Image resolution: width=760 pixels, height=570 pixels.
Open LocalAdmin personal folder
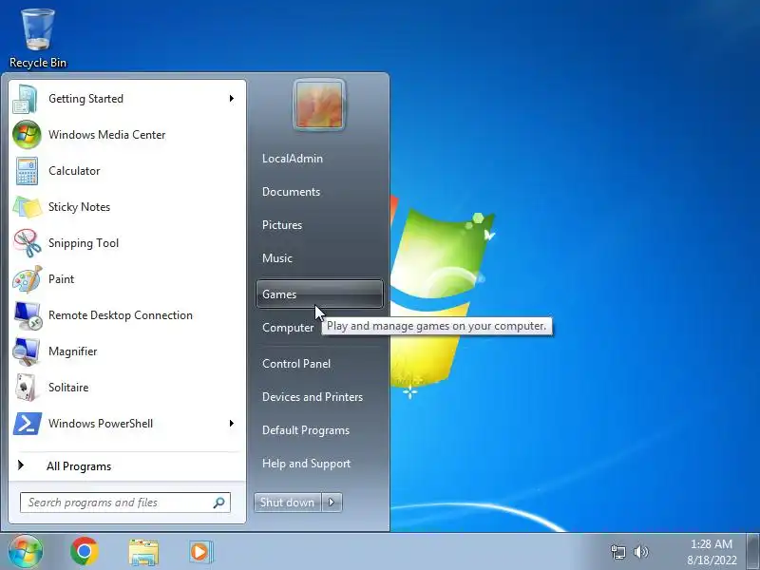click(x=293, y=159)
